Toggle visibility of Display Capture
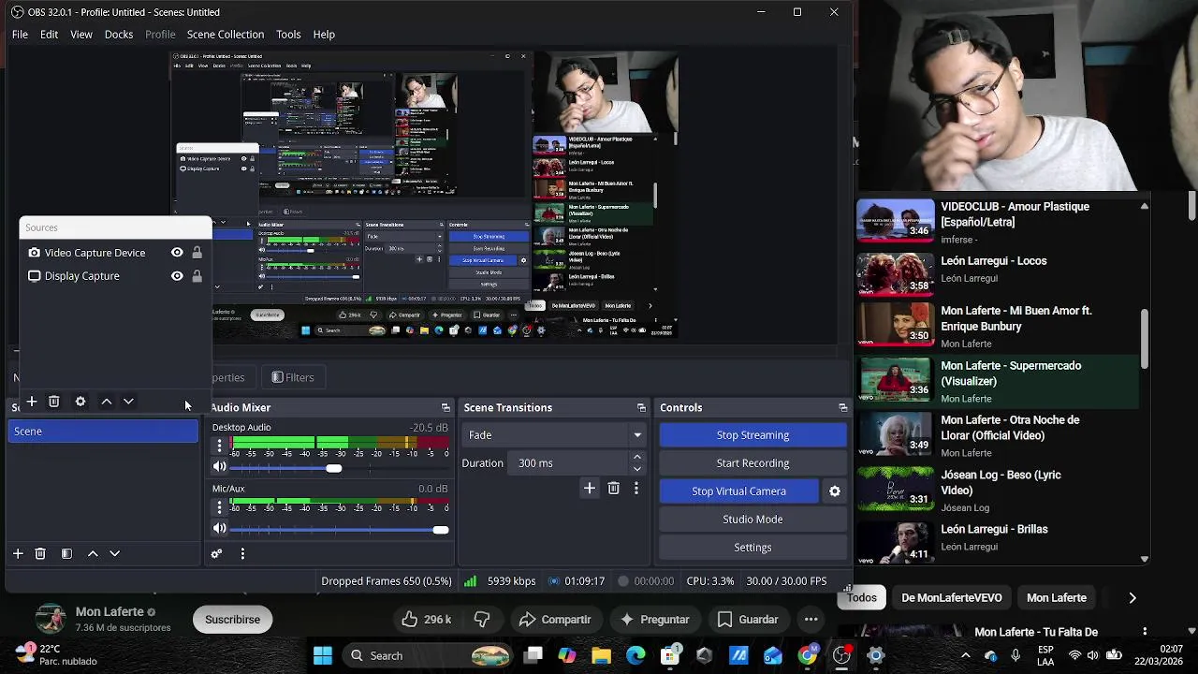 [x=177, y=276]
